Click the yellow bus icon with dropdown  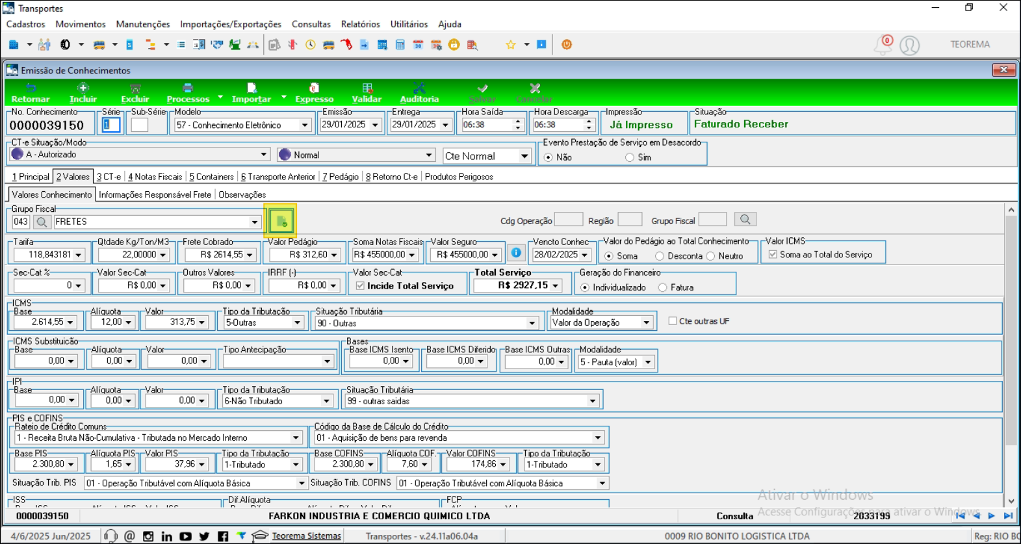99,45
